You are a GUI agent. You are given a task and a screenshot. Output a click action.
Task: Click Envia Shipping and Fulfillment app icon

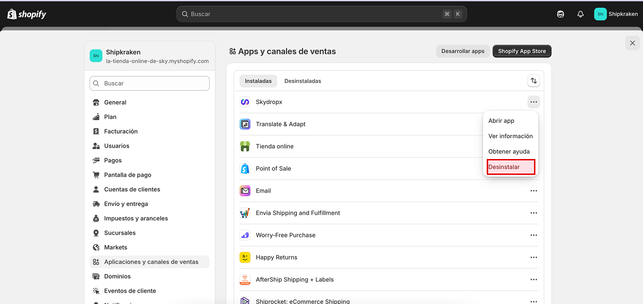point(245,213)
